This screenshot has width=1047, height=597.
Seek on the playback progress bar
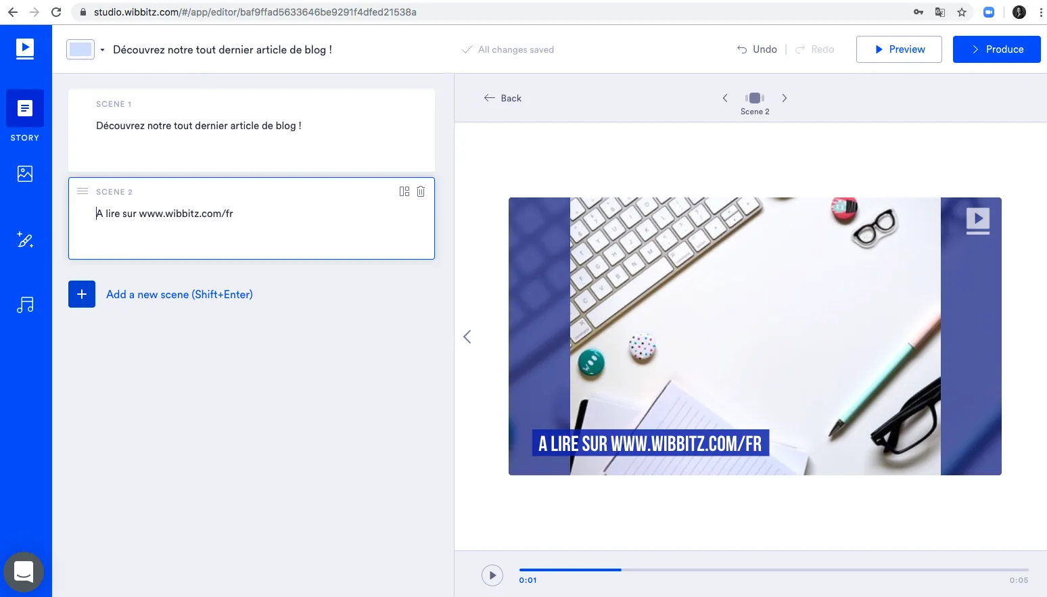pos(774,570)
